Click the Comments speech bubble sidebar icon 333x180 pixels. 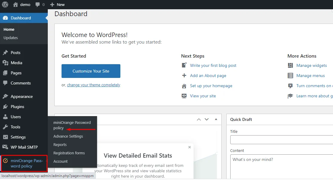(5, 83)
